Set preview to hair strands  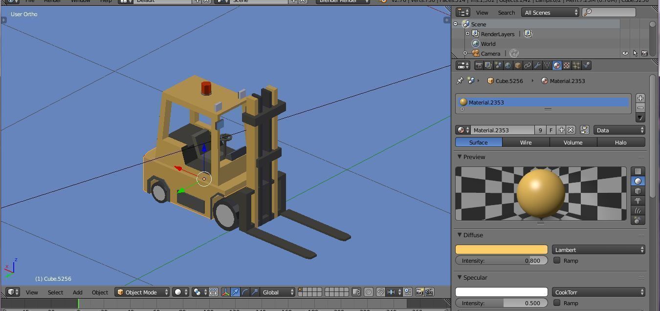click(x=638, y=210)
